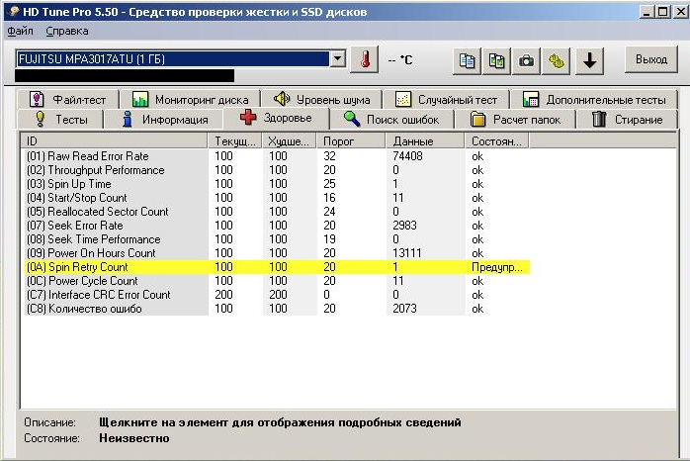Screen dimensions: 690x461
Task: Click the Тесты lightbulb icon
Action: 41,119
